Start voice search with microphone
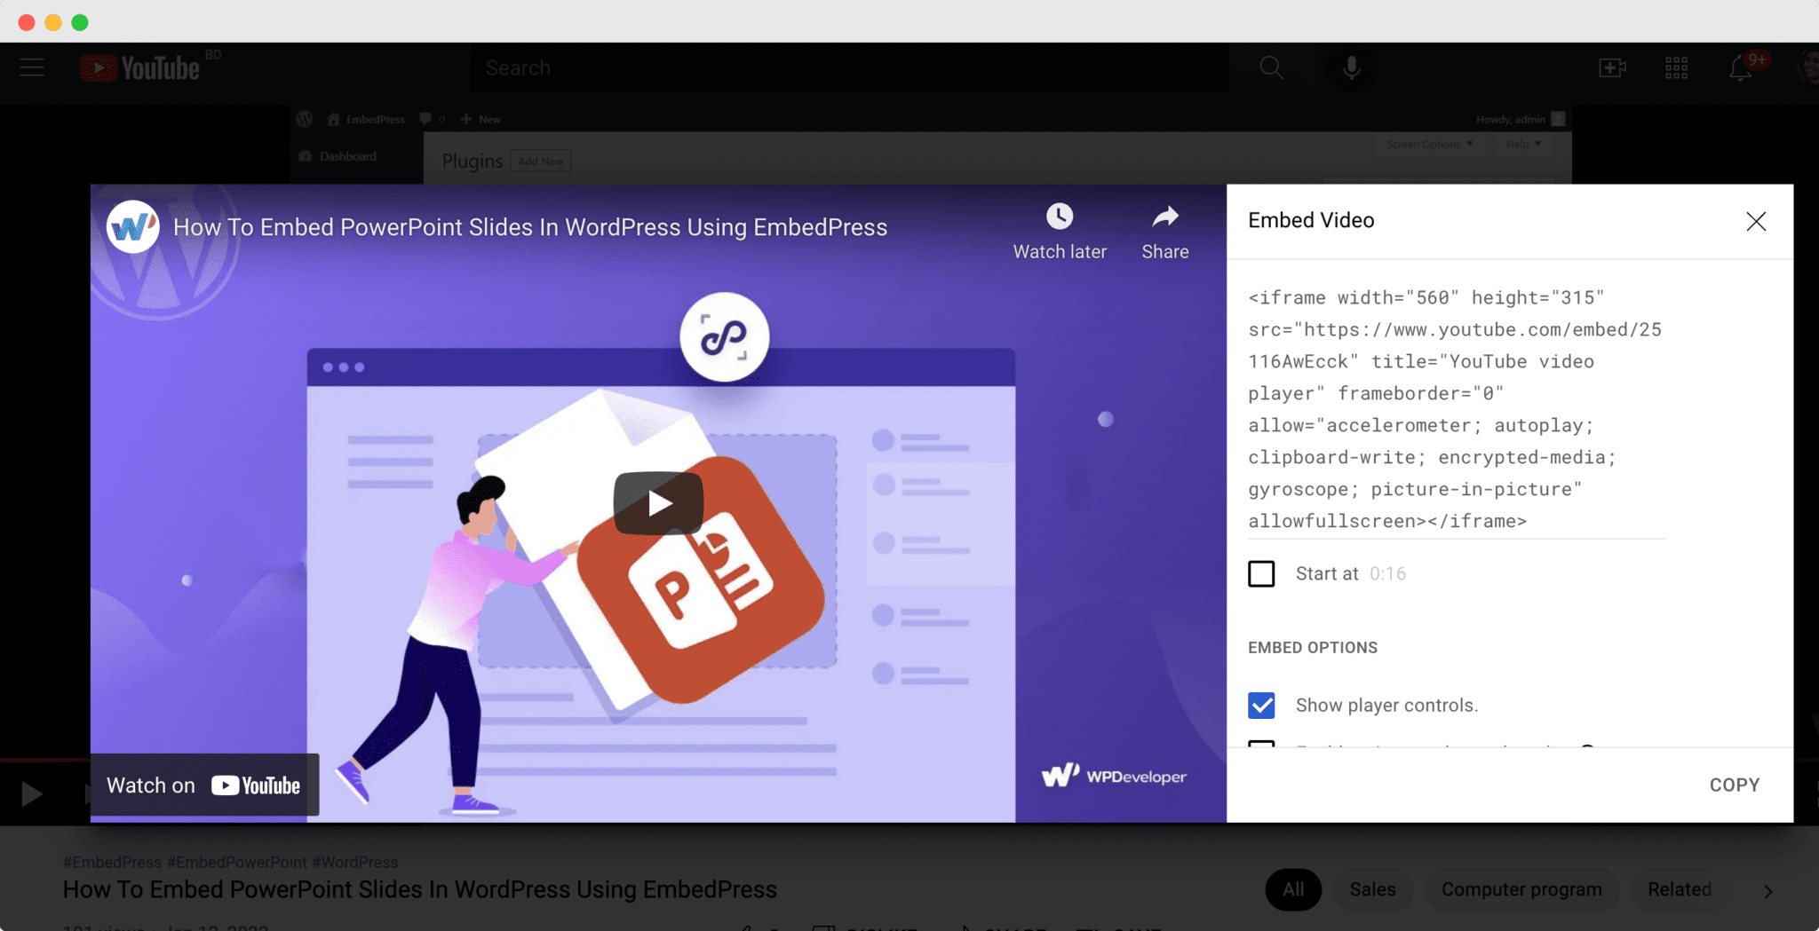 click(x=1351, y=68)
